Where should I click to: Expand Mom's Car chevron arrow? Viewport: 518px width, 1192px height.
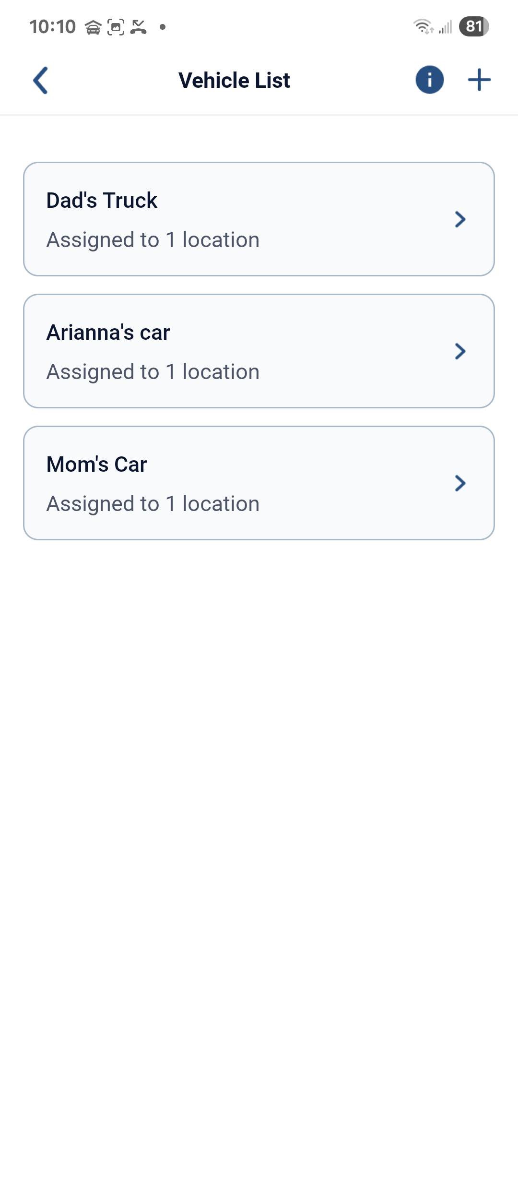point(460,483)
